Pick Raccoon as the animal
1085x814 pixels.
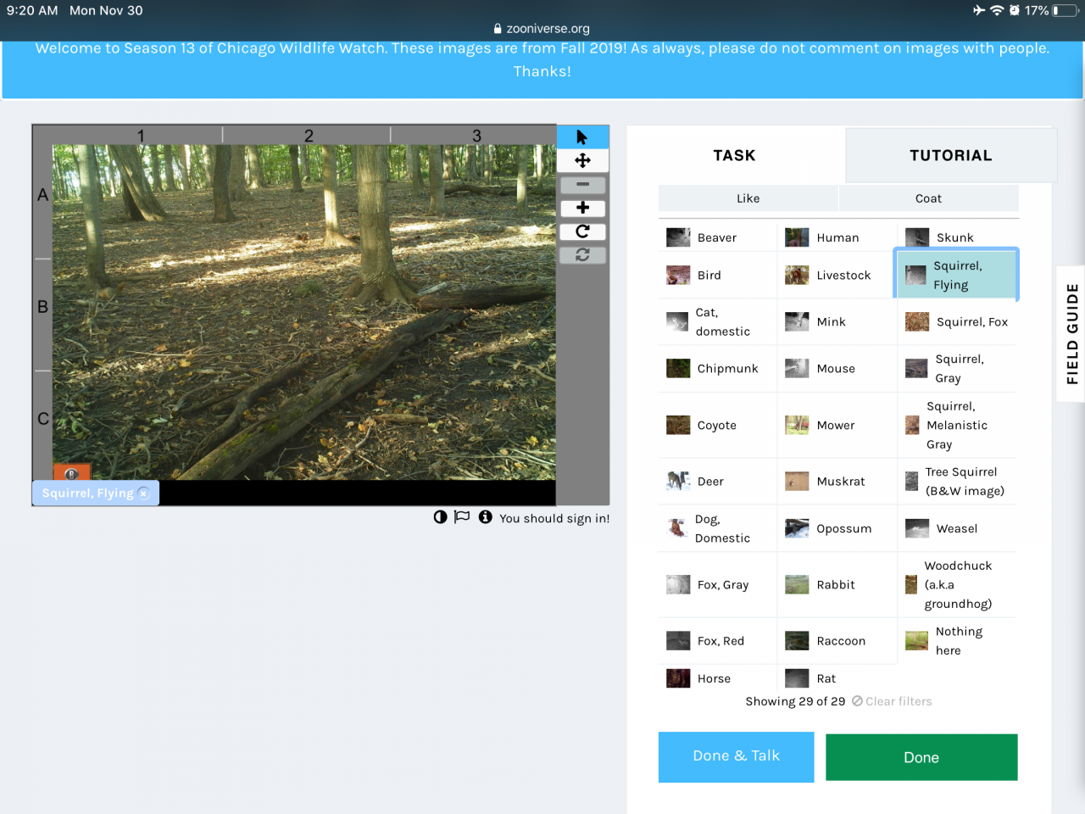point(837,641)
